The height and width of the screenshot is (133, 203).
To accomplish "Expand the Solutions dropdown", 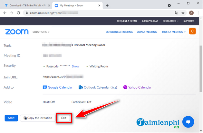I will point(41,32).
